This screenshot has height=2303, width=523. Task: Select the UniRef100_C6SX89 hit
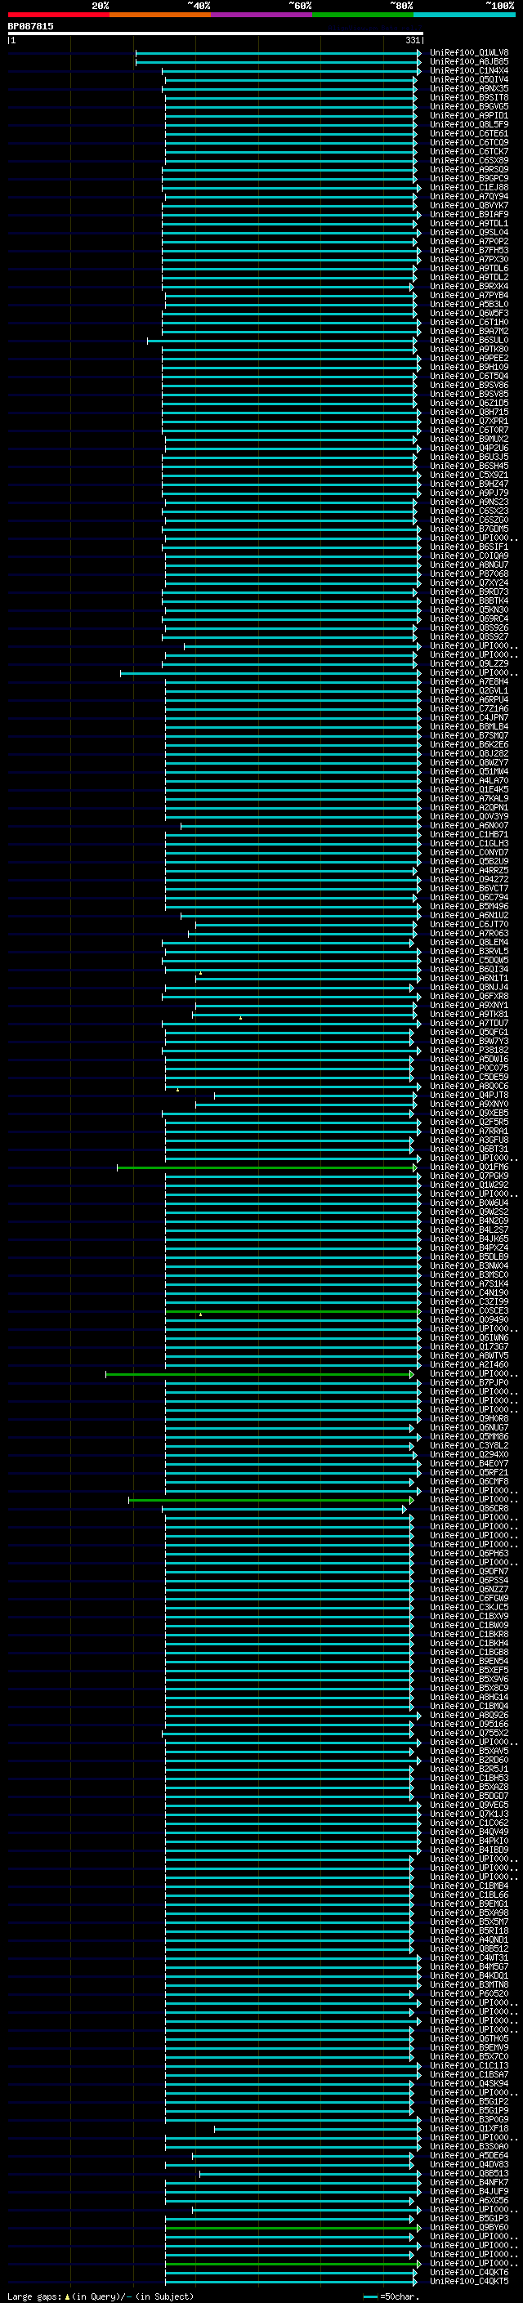(x=468, y=161)
